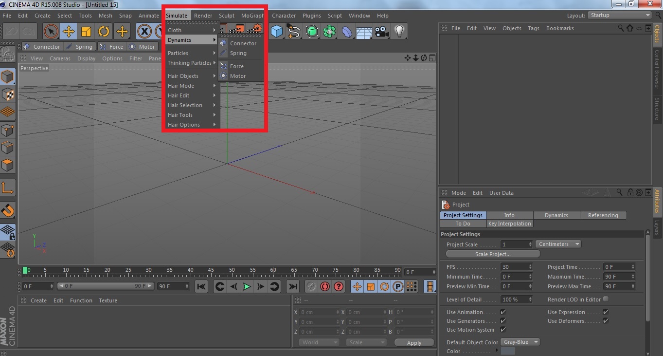Click the Attributes panel vertical scrollbar
This screenshot has height=356, width=663.
point(647,278)
